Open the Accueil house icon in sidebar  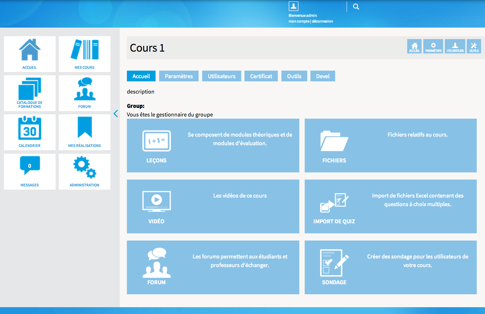pos(29,50)
